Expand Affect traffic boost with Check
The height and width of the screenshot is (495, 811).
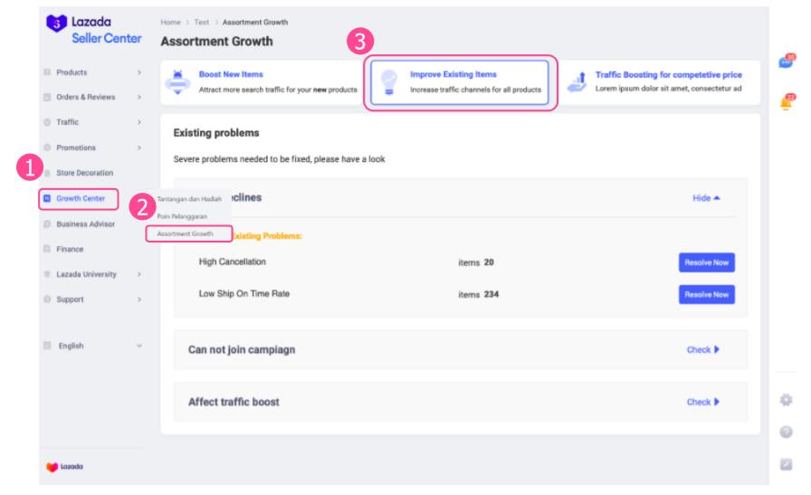click(x=702, y=402)
